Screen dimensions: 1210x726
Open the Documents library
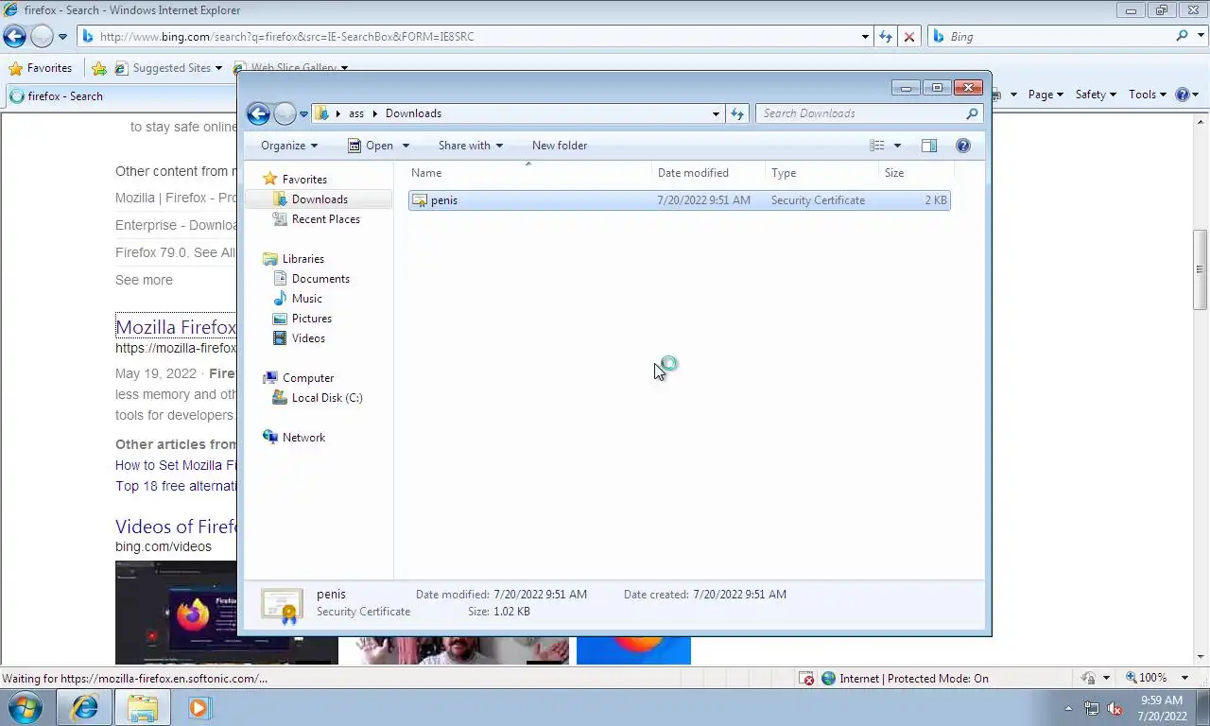(x=320, y=279)
